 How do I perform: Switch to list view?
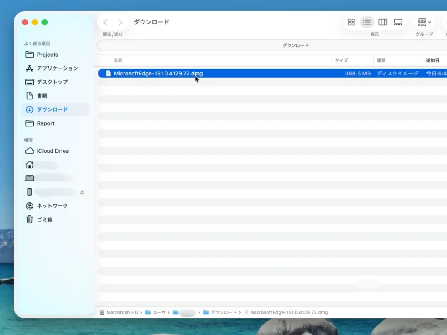[x=367, y=22]
